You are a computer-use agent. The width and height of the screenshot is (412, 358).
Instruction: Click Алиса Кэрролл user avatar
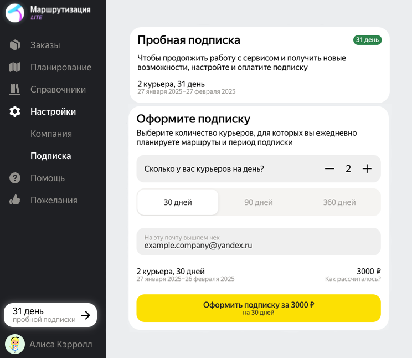(x=15, y=344)
